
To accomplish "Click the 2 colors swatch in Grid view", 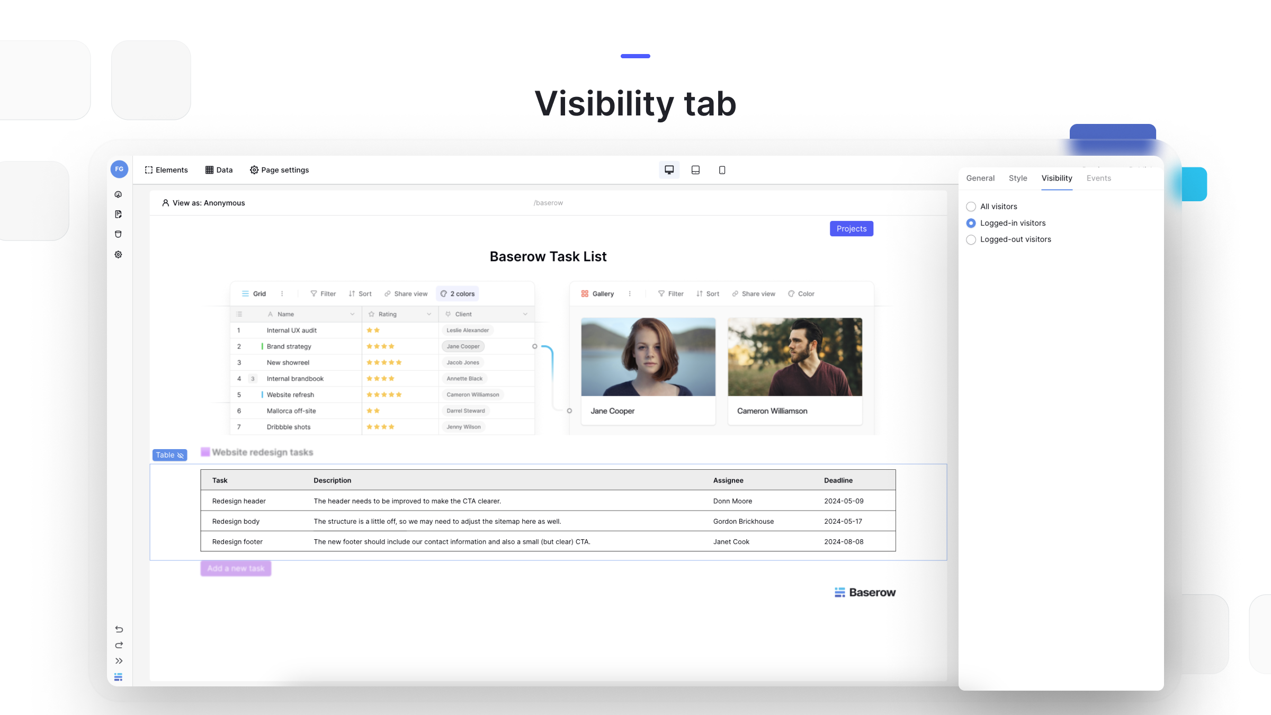I will tap(458, 292).
